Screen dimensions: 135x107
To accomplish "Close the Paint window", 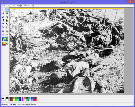I will click(131, 2).
